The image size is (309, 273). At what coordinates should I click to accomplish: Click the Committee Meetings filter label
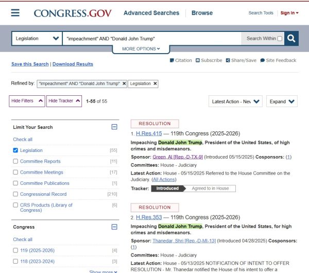pyautogui.click(x=42, y=172)
